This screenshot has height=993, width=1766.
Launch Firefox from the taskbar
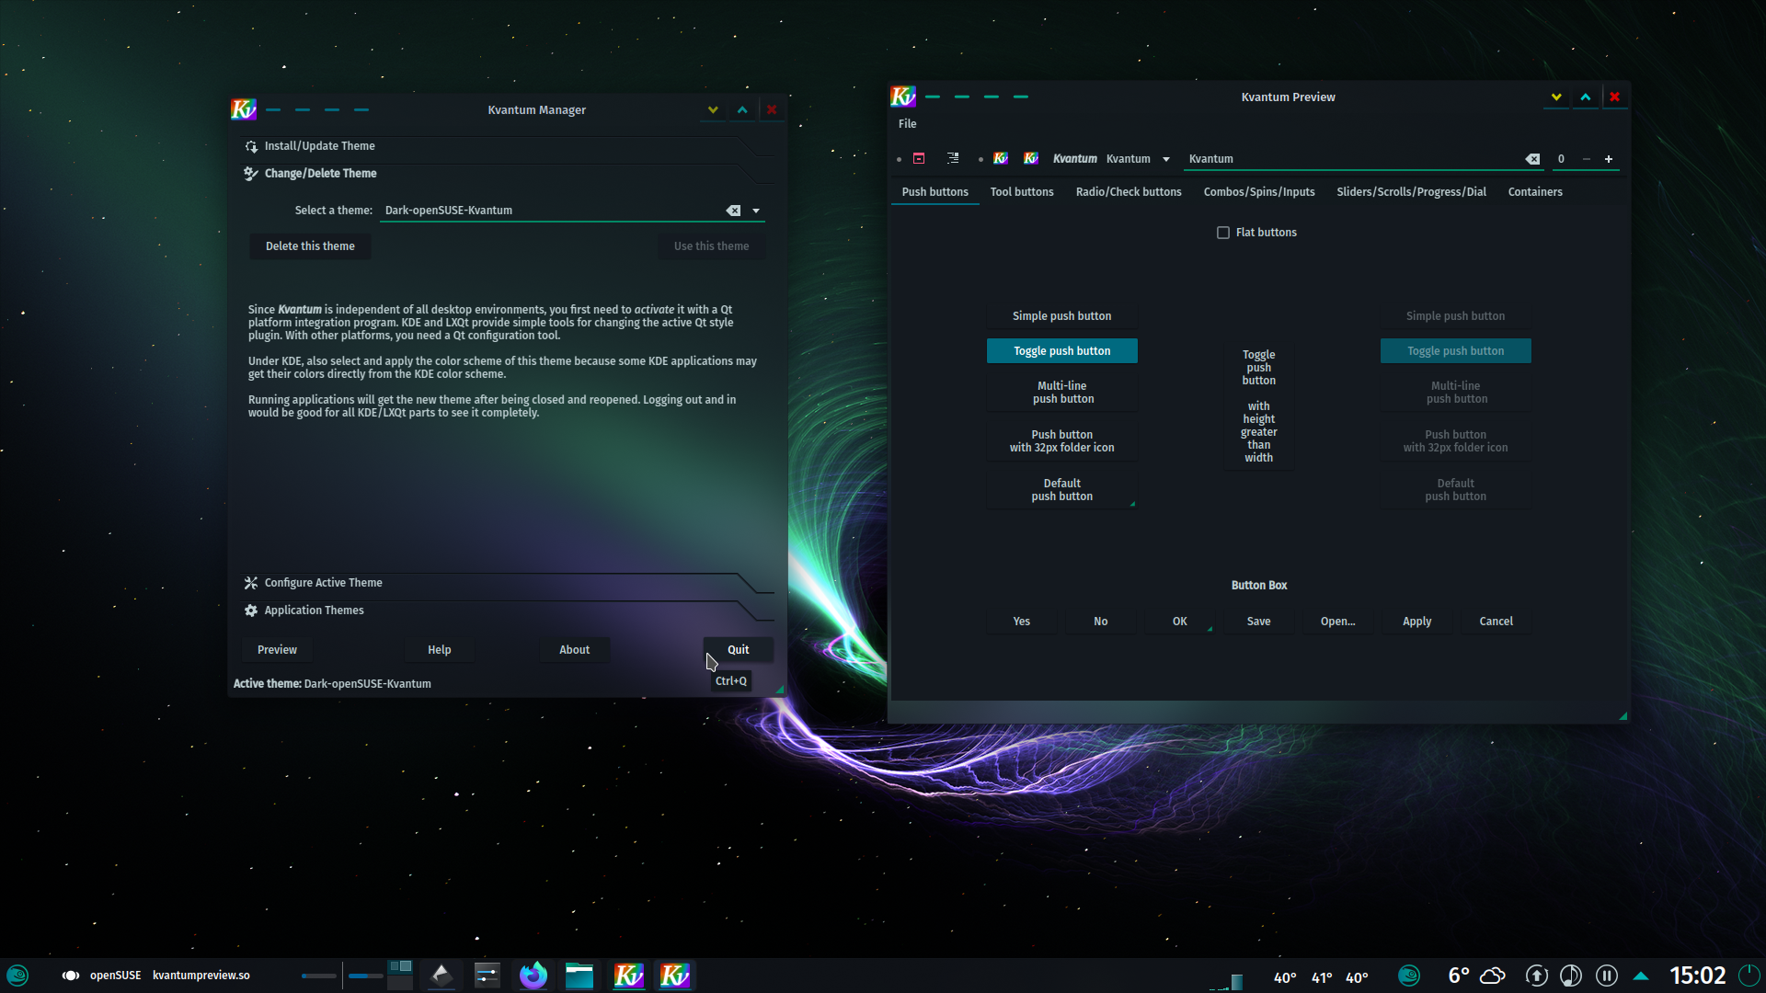coord(533,975)
